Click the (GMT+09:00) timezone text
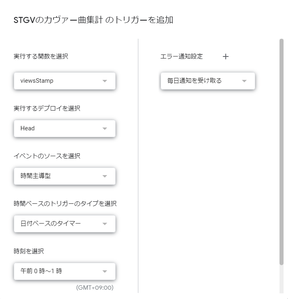The width and height of the screenshot is (288, 299). pyautogui.click(x=95, y=288)
